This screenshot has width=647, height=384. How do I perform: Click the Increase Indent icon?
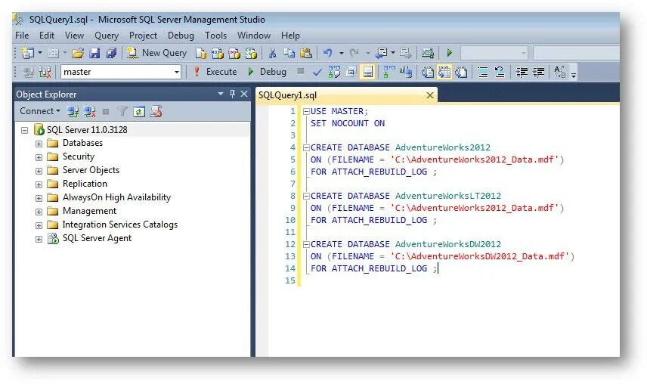click(x=538, y=72)
